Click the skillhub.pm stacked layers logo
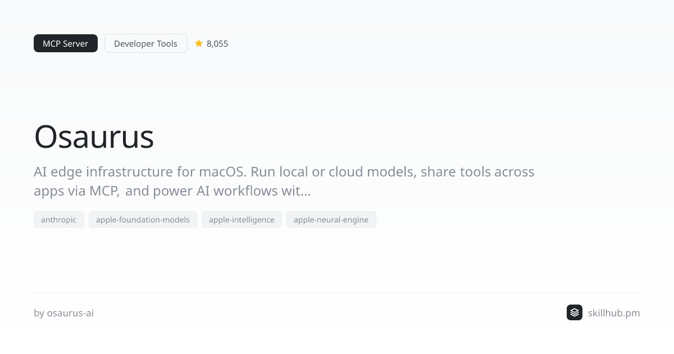The height and width of the screenshot is (354, 674). click(575, 312)
